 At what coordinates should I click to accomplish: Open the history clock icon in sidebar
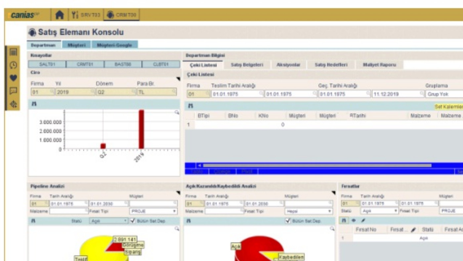[13, 65]
